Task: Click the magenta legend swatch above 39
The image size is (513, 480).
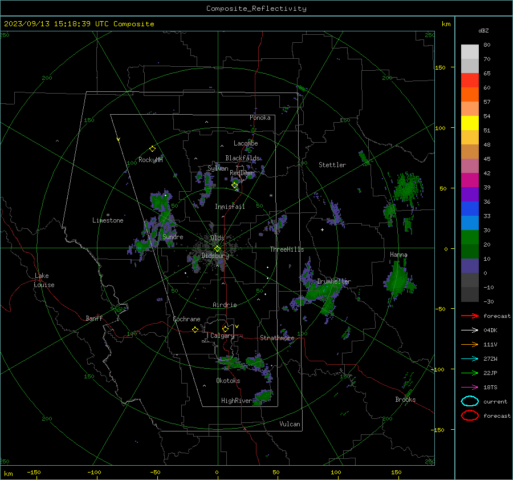Action: (x=470, y=180)
